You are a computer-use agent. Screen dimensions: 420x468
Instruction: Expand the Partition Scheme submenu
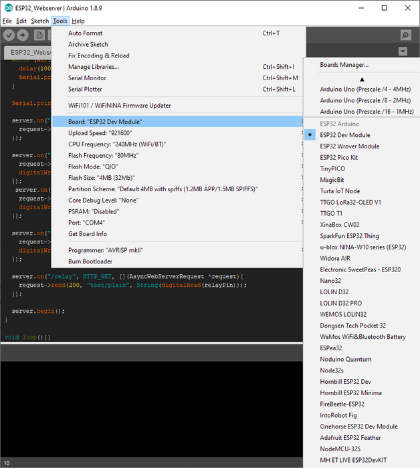178,189
